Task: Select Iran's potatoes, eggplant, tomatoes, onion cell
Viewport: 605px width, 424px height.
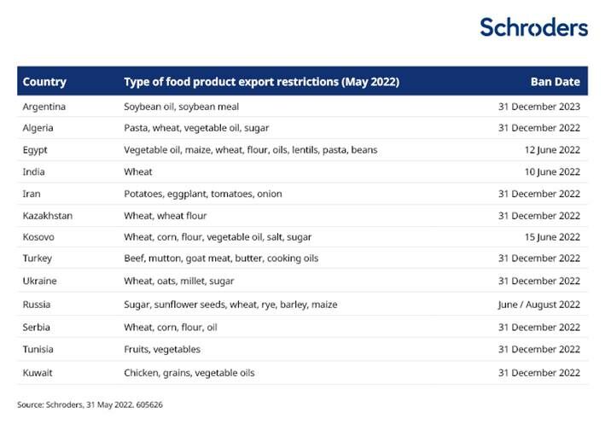Action: 203,194
